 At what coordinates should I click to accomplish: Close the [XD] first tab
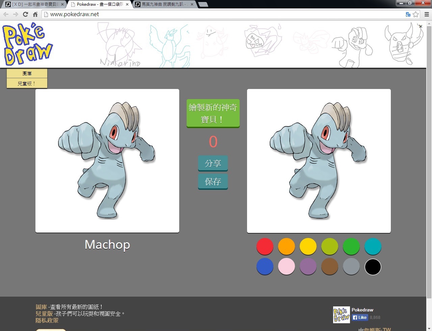(x=62, y=4)
